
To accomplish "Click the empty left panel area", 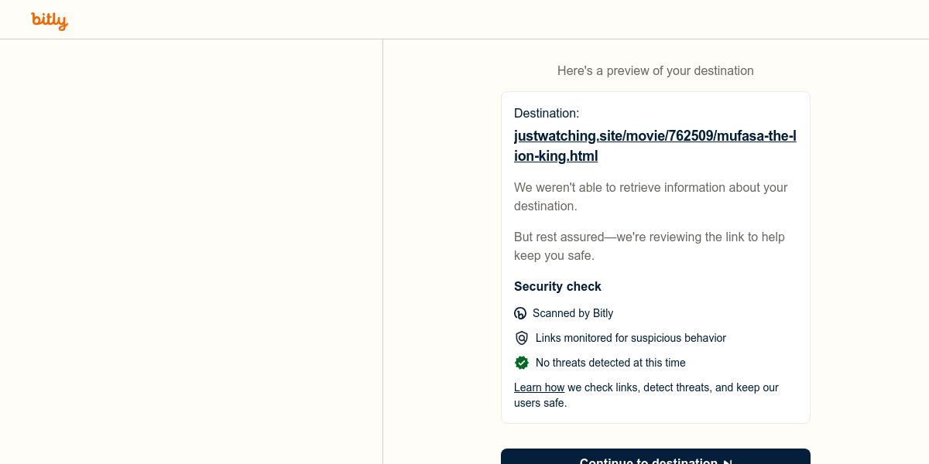I will 191,251.
